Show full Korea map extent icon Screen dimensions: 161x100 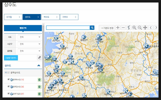(x=129, y=28)
